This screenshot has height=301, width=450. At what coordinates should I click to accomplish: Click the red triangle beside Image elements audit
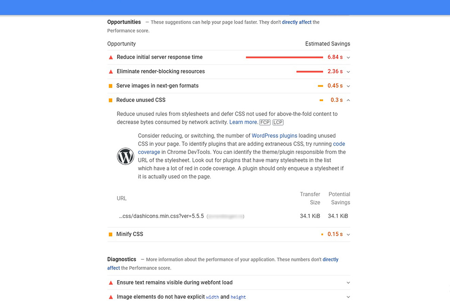click(x=111, y=297)
